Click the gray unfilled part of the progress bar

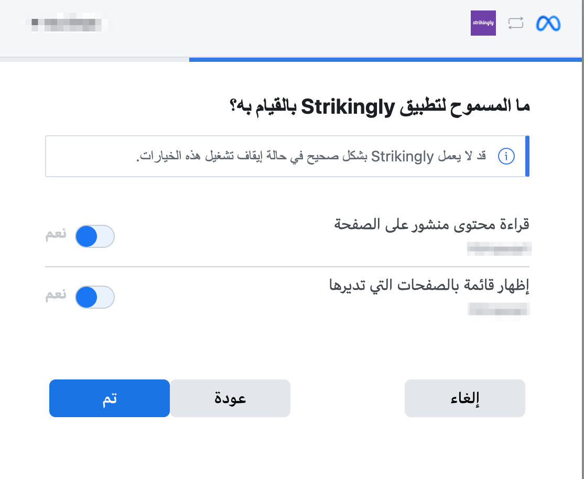(x=94, y=60)
